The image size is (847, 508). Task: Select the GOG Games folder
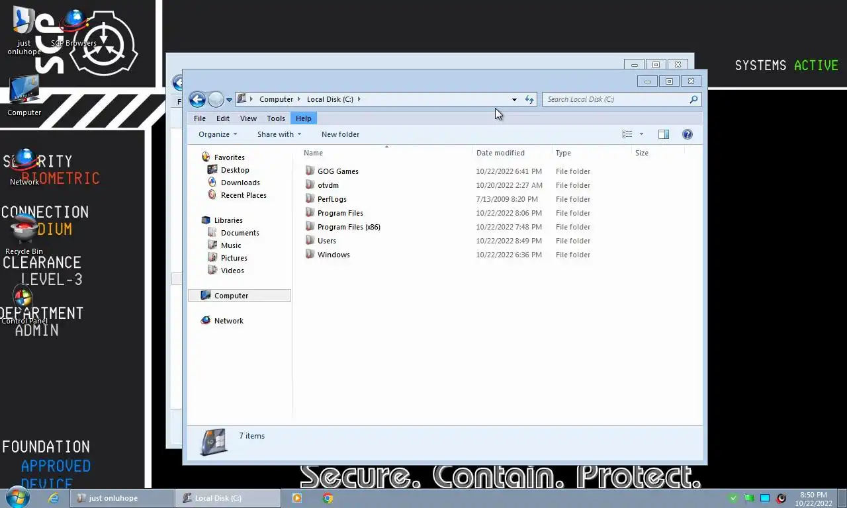click(338, 171)
